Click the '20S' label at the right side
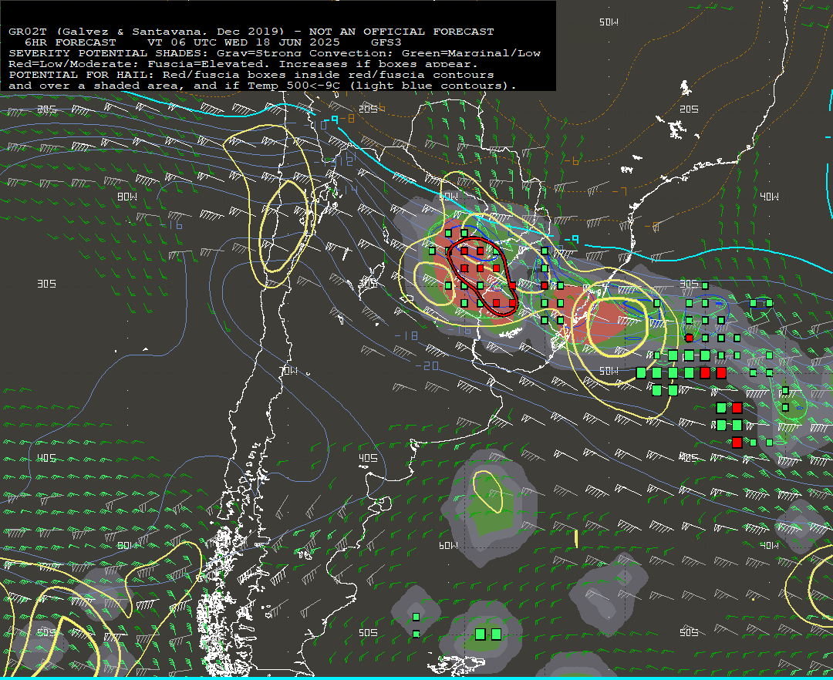The width and height of the screenshot is (833, 680). coord(689,109)
